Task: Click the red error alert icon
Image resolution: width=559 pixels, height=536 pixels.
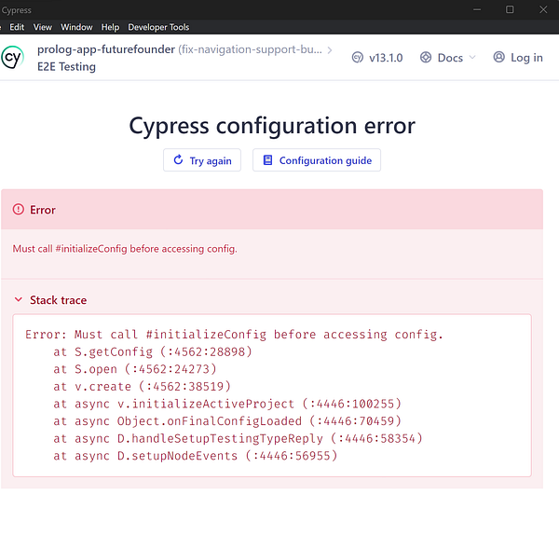Action: point(19,210)
